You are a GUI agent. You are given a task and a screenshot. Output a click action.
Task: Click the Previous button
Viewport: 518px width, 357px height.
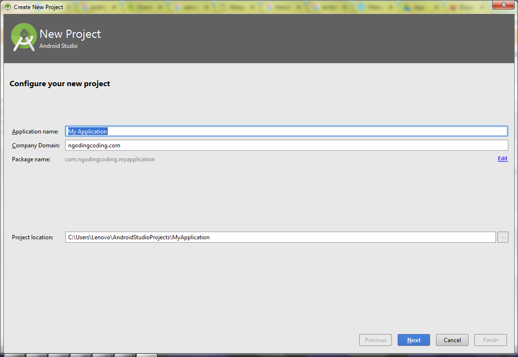point(375,340)
